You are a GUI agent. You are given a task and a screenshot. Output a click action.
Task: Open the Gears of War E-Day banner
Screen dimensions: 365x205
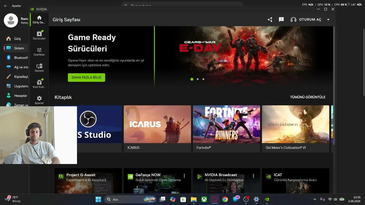244,56
